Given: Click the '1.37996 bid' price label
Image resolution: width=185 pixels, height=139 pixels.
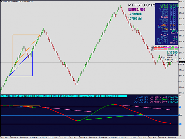Looking at the screenshot, I should (135, 18).
